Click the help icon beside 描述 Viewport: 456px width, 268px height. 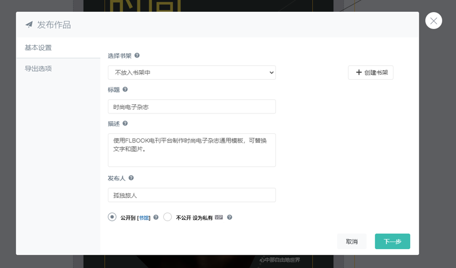click(x=125, y=123)
